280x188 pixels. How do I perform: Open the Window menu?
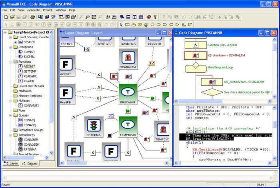pyautogui.click(x=61, y=10)
